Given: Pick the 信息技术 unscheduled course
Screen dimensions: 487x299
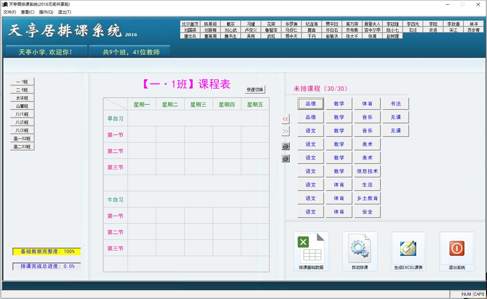Looking at the screenshot, I should click(x=367, y=171).
